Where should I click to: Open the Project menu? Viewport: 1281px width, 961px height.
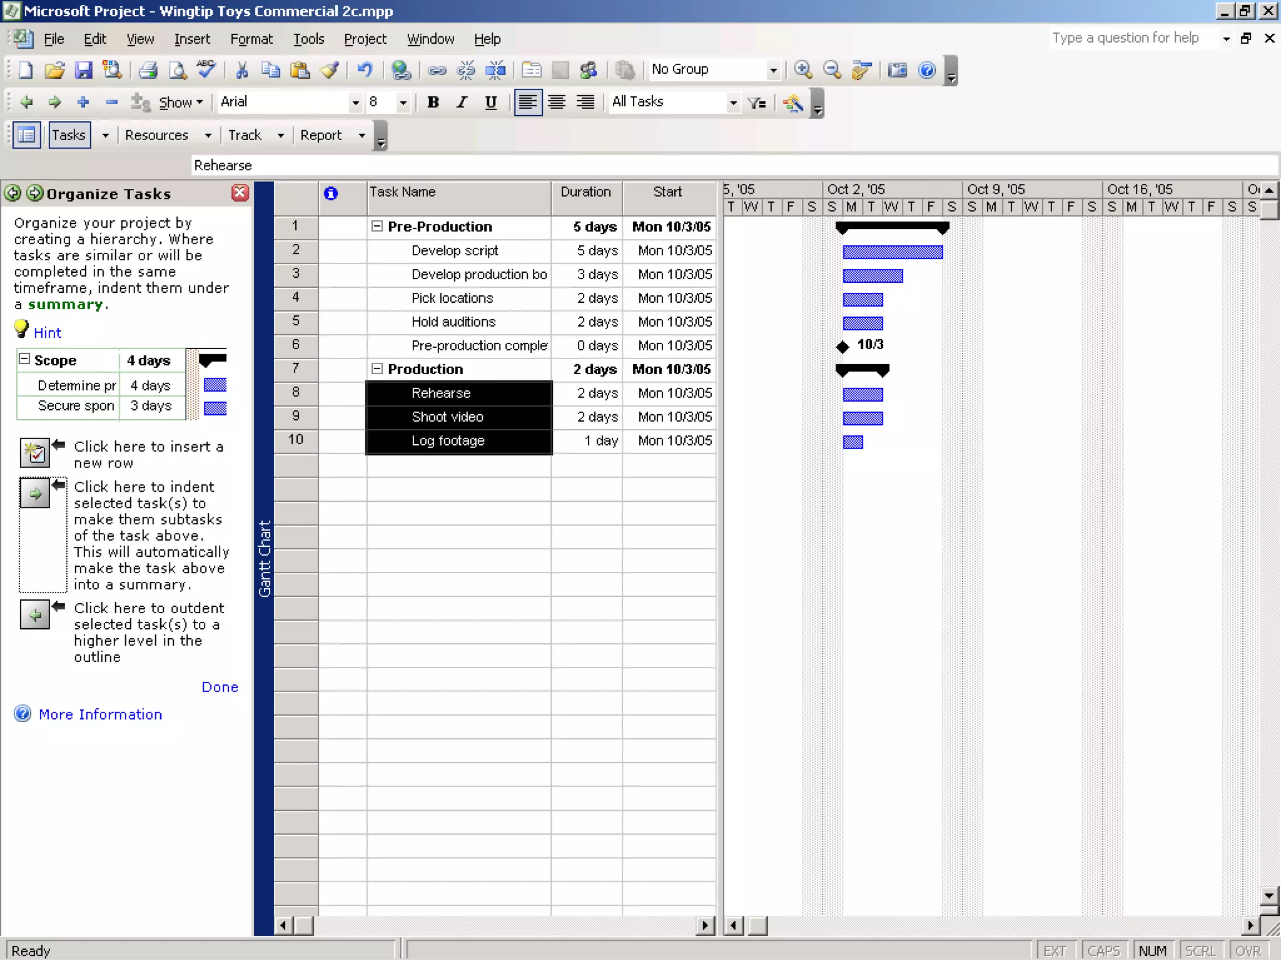pos(365,39)
